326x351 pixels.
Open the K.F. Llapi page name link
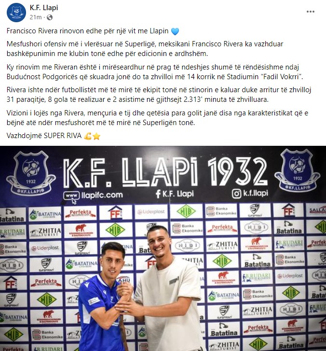click(x=44, y=8)
